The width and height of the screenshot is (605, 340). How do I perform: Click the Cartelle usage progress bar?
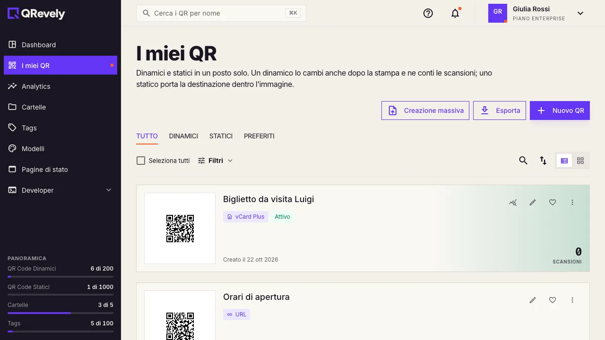(x=60, y=313)
